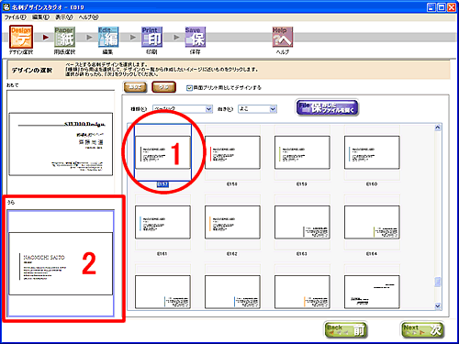Minimize the application window
459x344 pixels.
pyautogui.click(x=431, y=7)
